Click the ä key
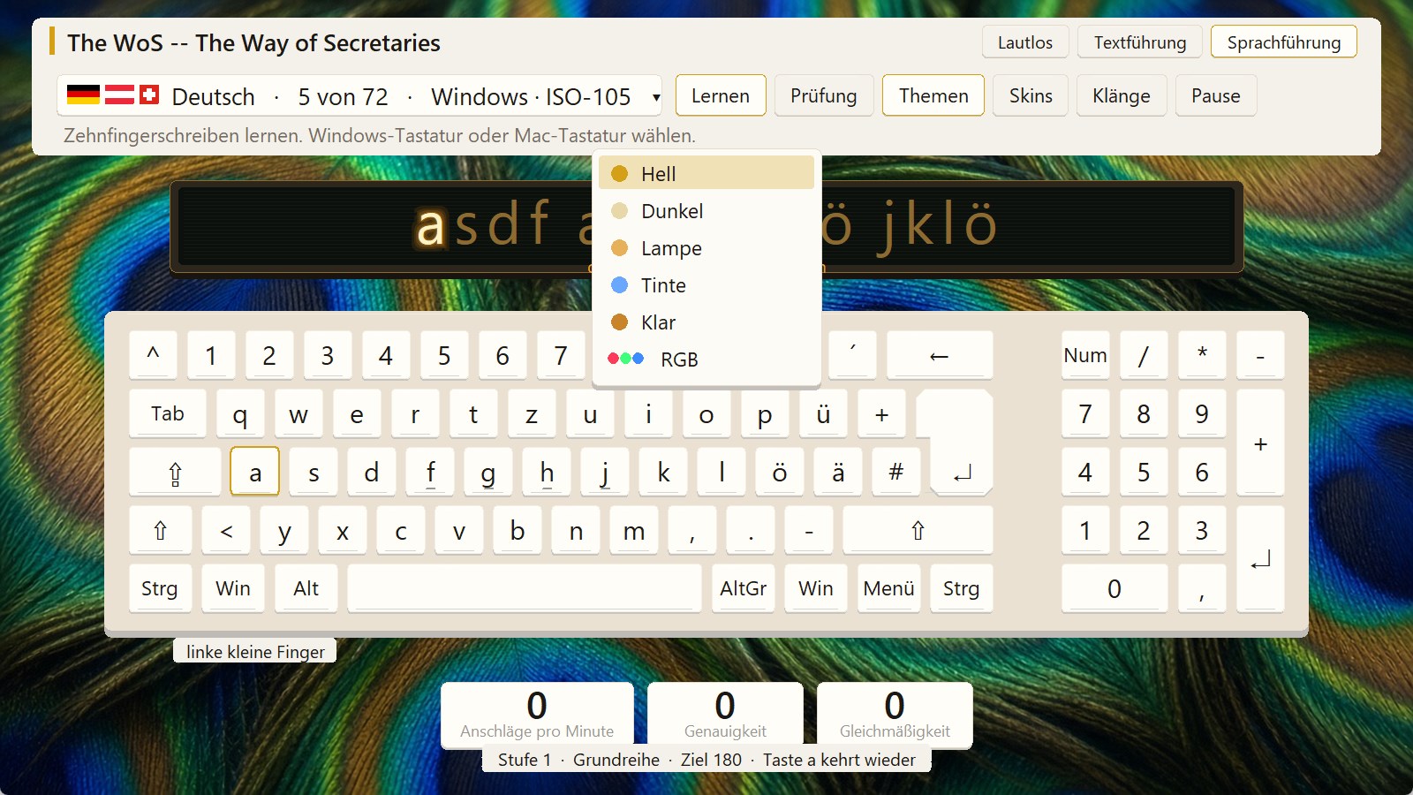 (838, 472)
